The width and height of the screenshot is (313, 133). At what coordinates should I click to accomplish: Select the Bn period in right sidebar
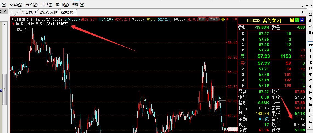click(311, 20)
